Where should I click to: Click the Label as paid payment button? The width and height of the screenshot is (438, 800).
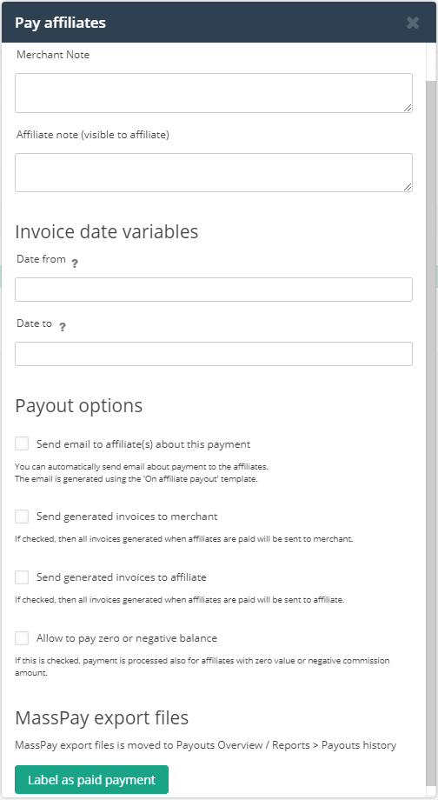(92, 780)
